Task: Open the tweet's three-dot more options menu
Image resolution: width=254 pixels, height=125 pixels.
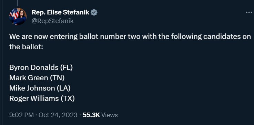Action: (x=250, y=12)
